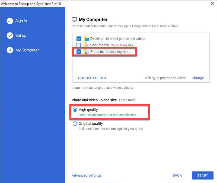The width and height of the screenshot is (217, 183).
Task: Click the Sign in checkmark icon
Action: click(10, 21)
